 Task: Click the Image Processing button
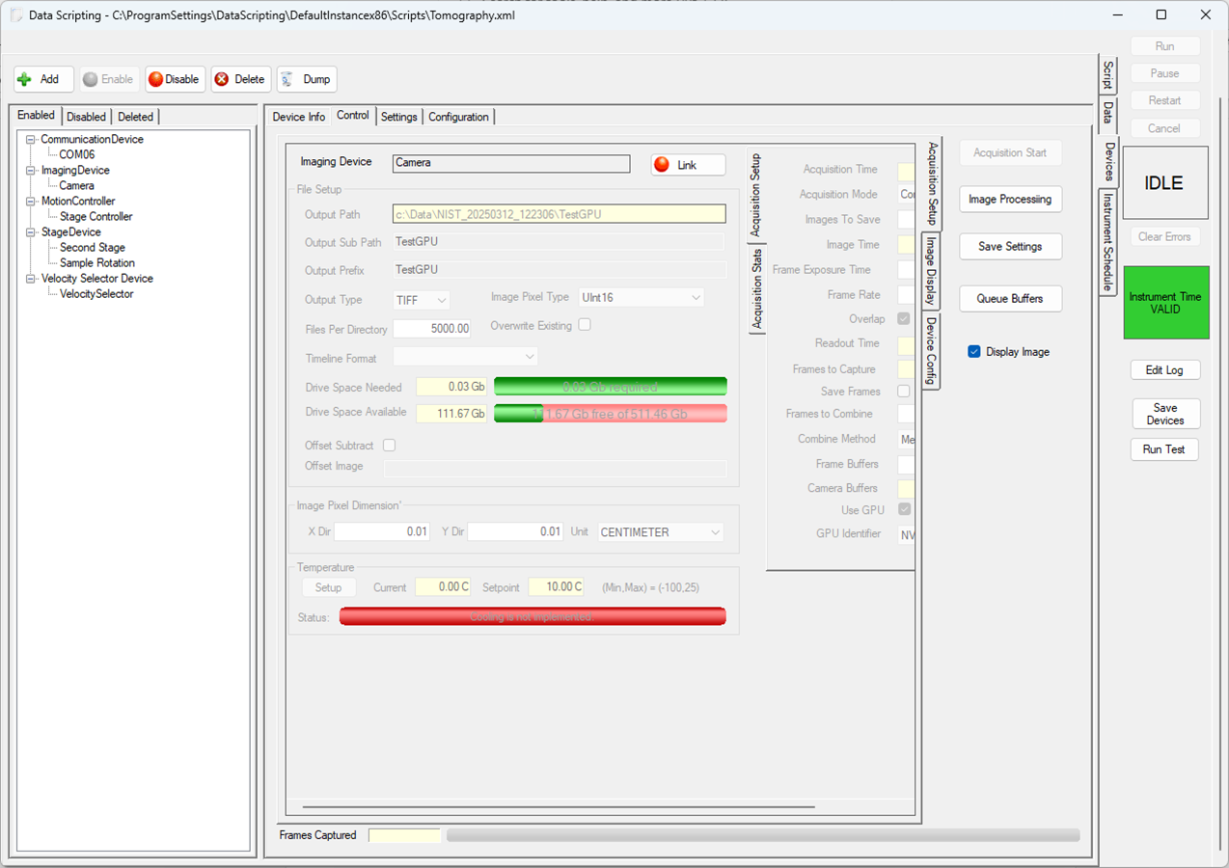1010,200
